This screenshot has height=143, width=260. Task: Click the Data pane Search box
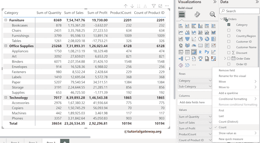[239, 11]
